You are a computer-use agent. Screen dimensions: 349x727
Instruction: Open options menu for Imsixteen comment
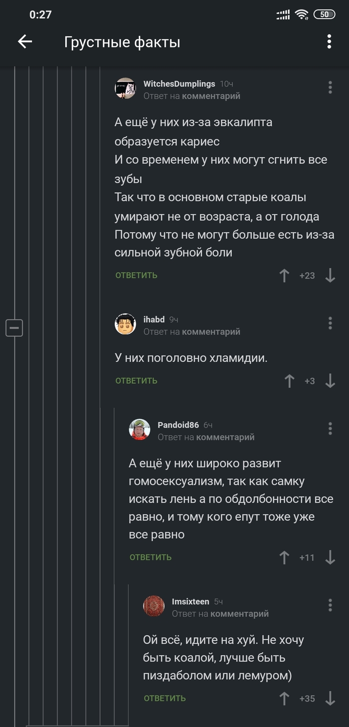(x=330, y=605)
